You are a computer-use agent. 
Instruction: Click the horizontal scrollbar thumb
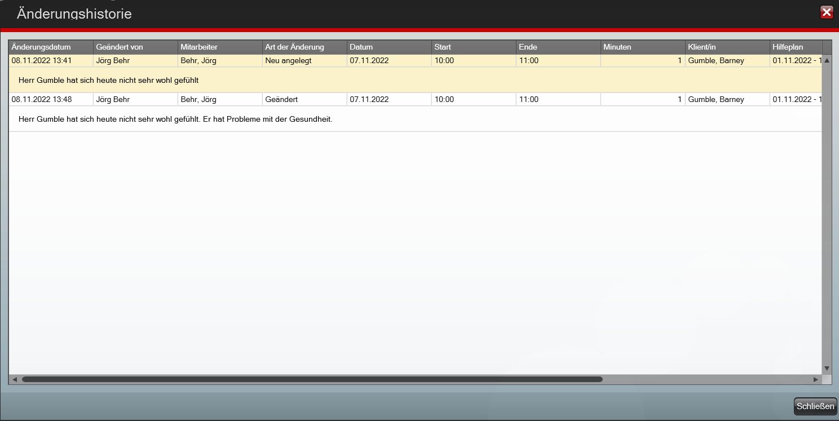[312, 380]
